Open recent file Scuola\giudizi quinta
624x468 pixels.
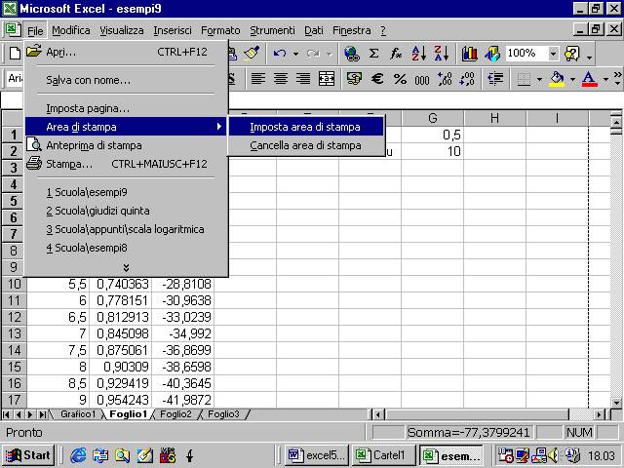click(x=126, y=211)
